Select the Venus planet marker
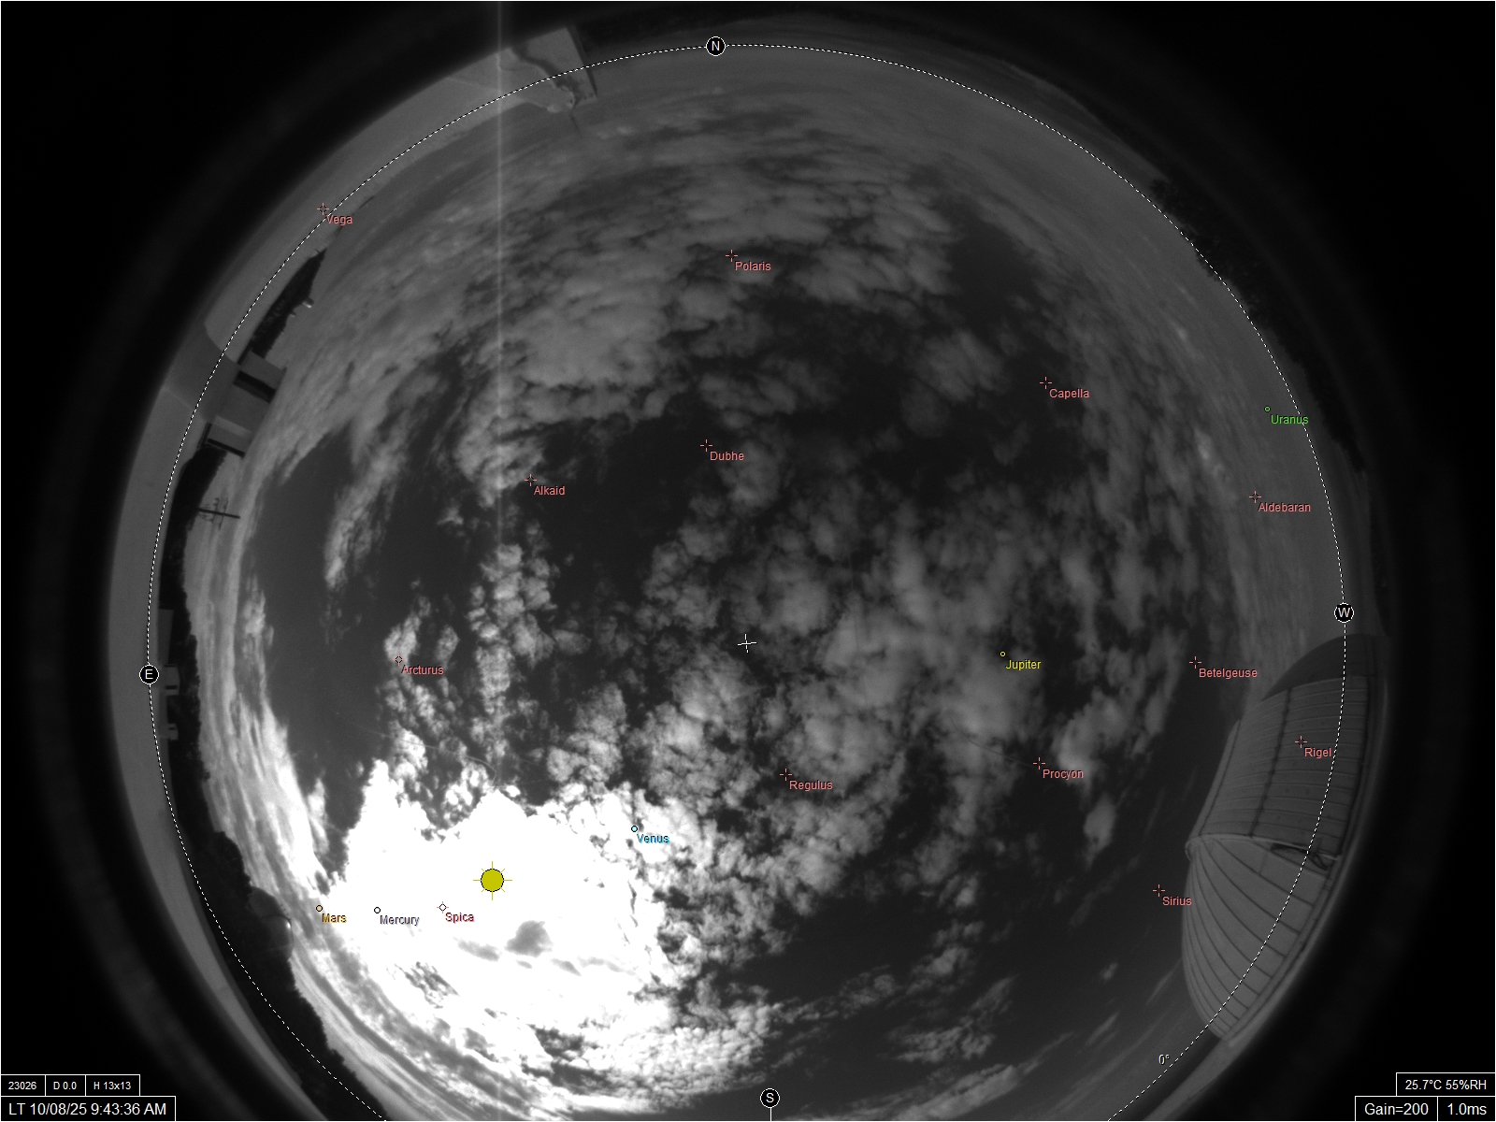This screenshot has height=1122, width=1496. [634, 828]
